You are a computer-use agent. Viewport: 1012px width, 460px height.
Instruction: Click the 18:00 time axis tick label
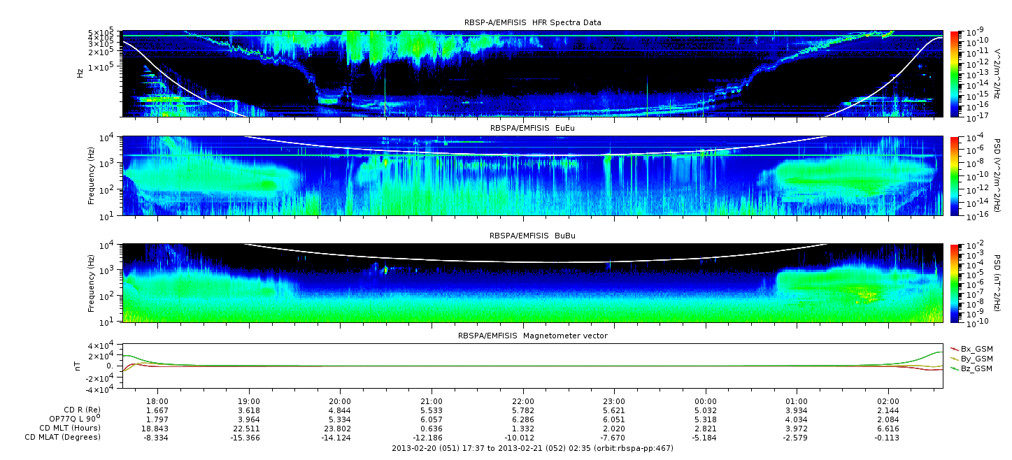click(157, 401)
